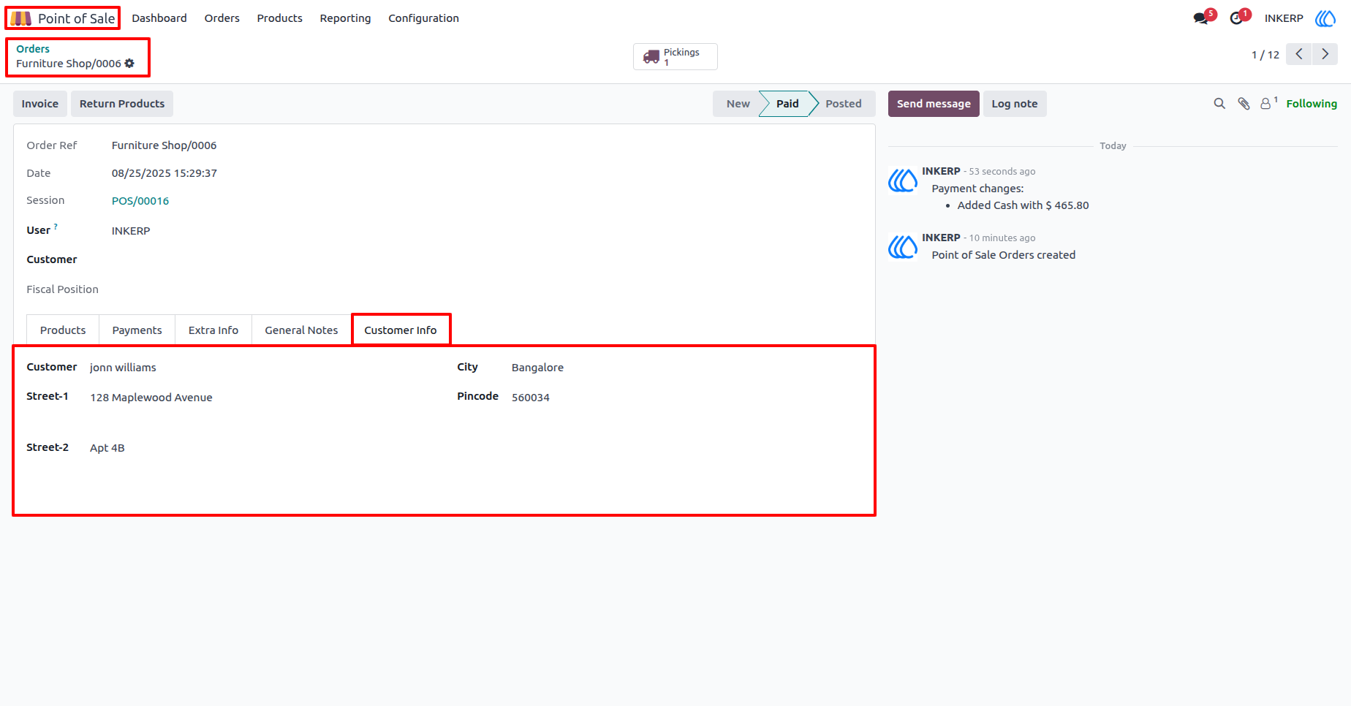Click the New status stage
This screenshot has width=1351, height=706.
click(x=738, y=104)
